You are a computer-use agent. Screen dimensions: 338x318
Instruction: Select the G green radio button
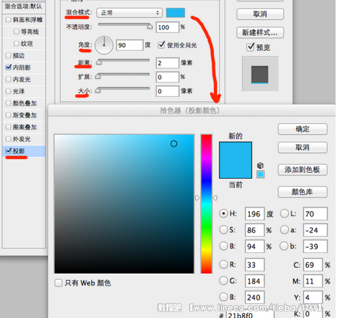click(224, 281)
